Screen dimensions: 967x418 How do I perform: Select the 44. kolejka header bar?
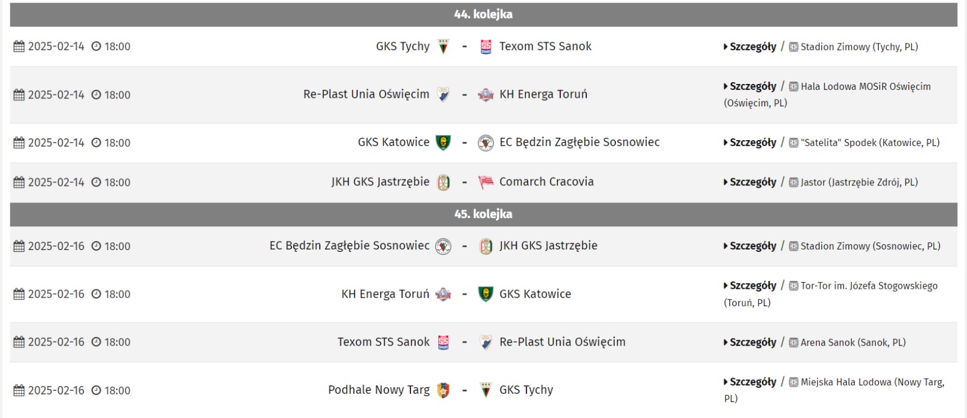coord(483,14)
